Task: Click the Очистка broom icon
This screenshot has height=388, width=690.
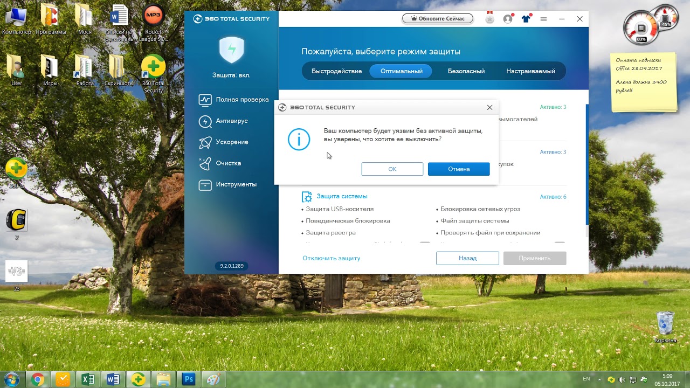Action: pyautogui.click(x=205, y=163)
